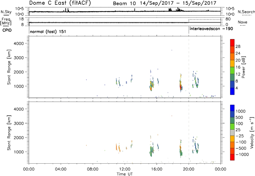Click the 'normal (fast) 151' CPID text

[x=48, y=31]
